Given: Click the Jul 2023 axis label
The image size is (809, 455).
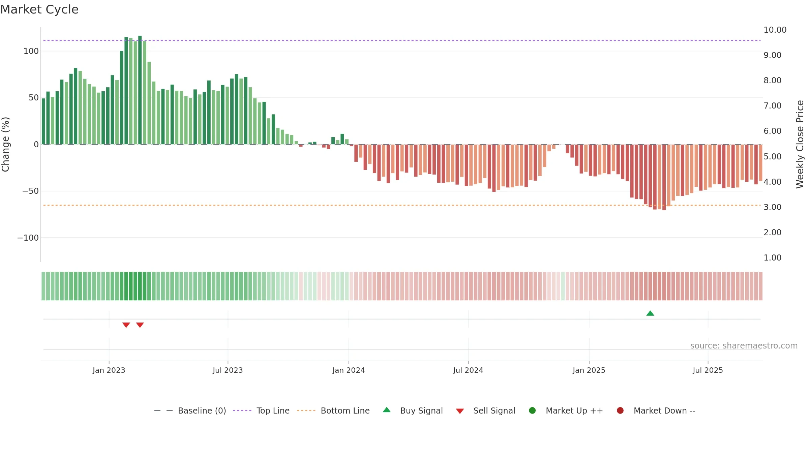Looking at the screenshot, I should pyautogui.click(x=228, y=370).
